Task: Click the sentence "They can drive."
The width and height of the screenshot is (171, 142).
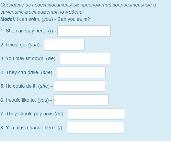Action: (23, 72)
